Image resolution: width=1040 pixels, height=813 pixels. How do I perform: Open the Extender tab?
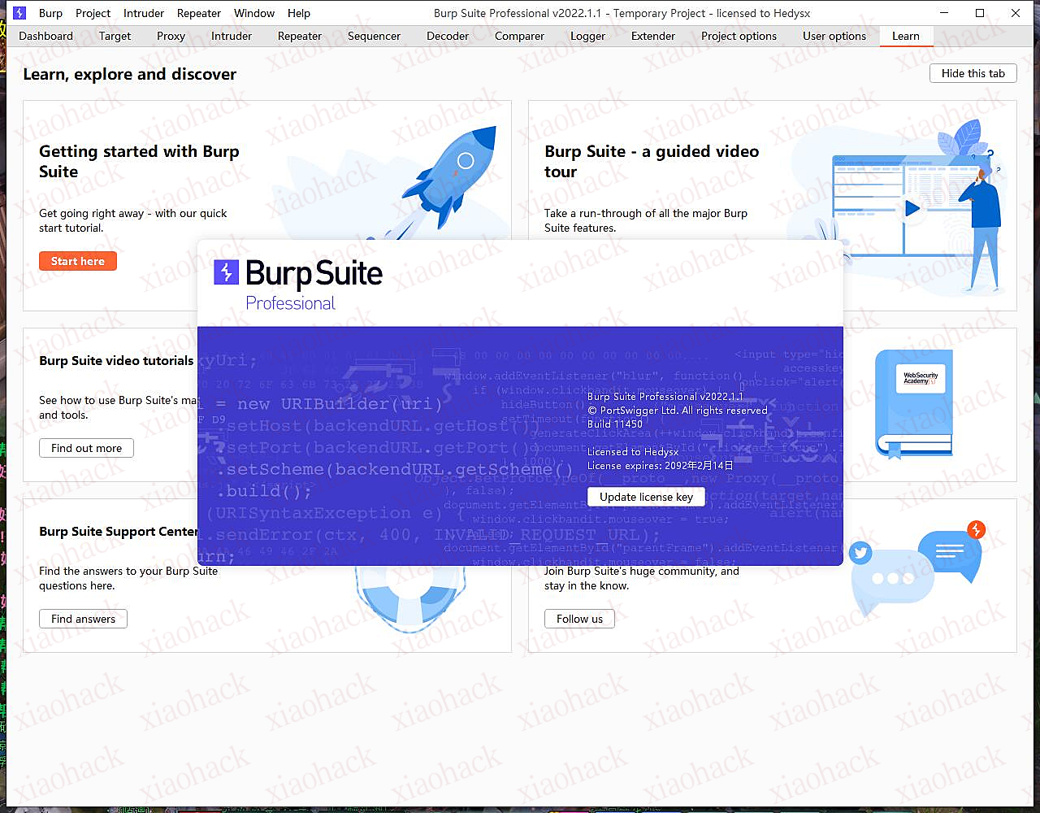click(x=652, y=36)
